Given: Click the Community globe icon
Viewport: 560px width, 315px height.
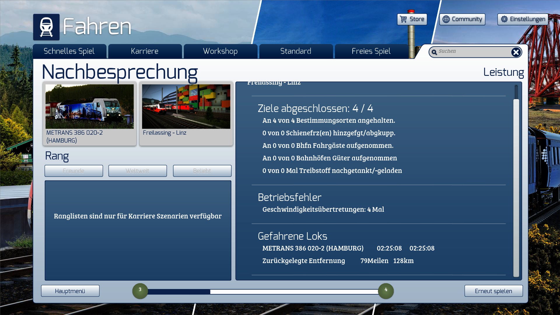Looking at the screenshot, I should (446, 19).
